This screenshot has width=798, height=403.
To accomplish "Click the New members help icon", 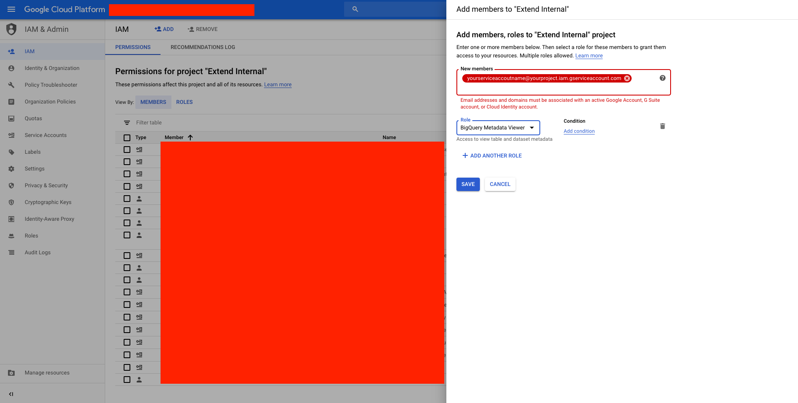I will coord(662,78).
